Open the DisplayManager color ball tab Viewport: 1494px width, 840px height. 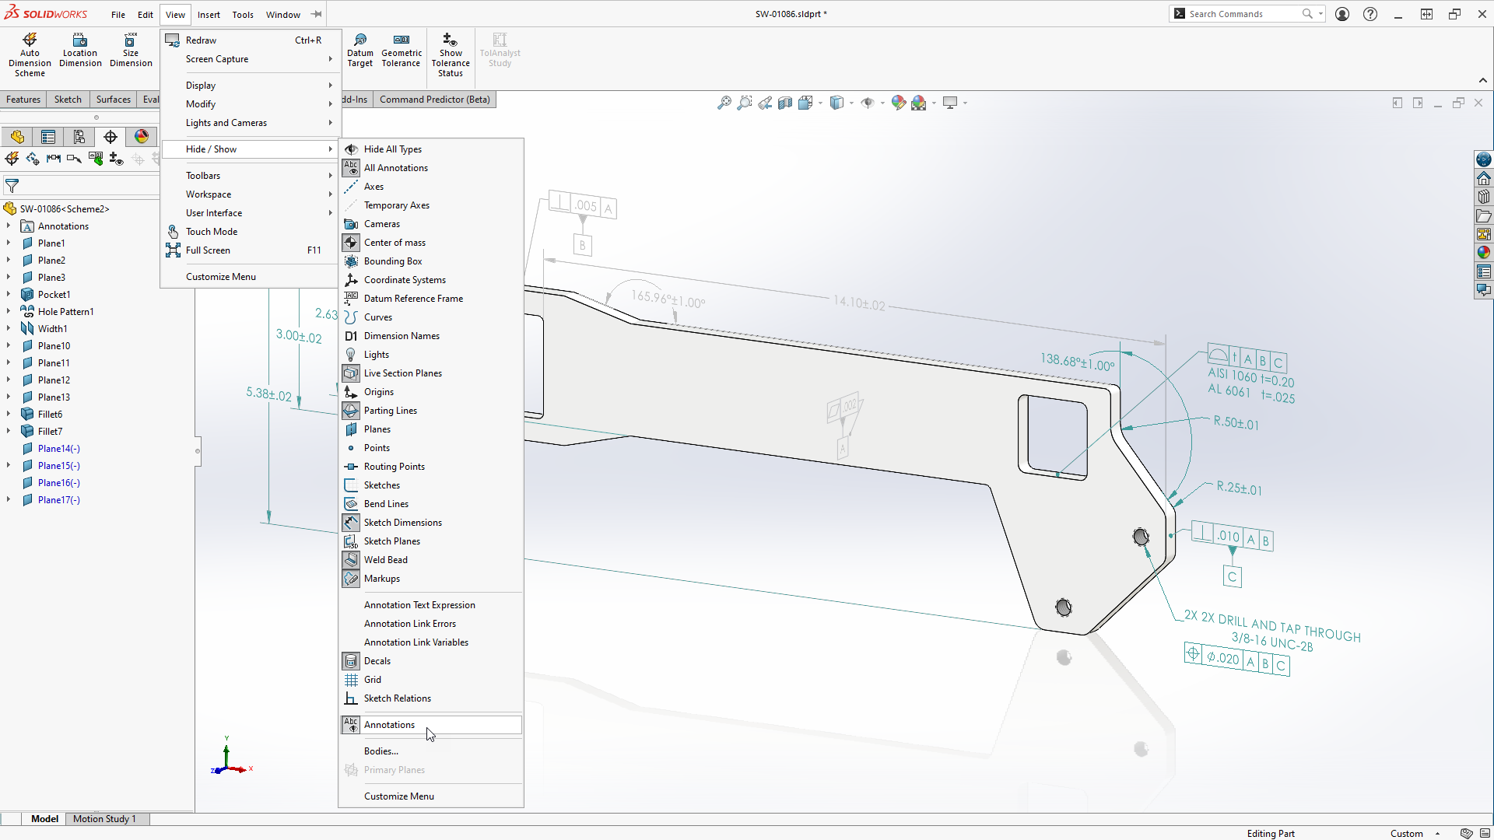click(142, 137)
